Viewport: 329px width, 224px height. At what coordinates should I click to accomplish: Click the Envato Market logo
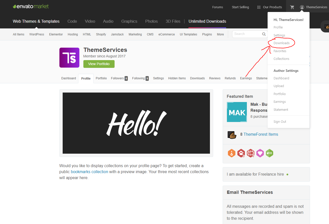[x=31, y=6]
